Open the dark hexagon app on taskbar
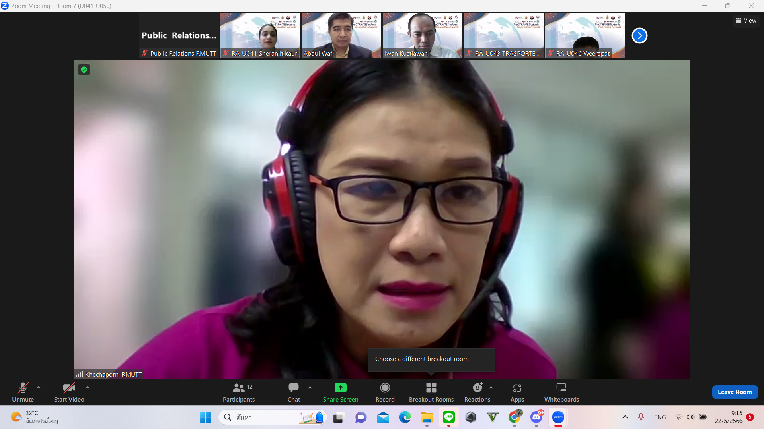This screenshot has width=764, height=429. [x=471, y=417]
